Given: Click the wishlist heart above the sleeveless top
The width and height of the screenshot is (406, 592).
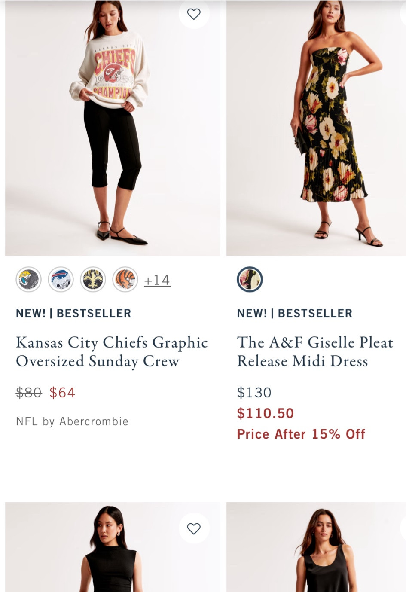Looking at the screenshot, I should (x=194, y=528).
